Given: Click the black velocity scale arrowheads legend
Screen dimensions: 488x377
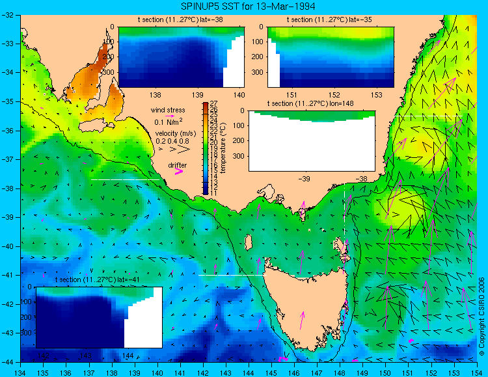Looking at the screenshot, I should 174,149.
